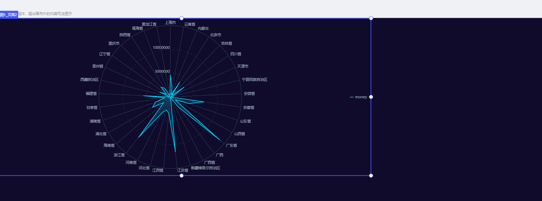Screen dimensions: 542x201
Task: Click the 山东省 radar axis label
Action: [x=245, y=121]
